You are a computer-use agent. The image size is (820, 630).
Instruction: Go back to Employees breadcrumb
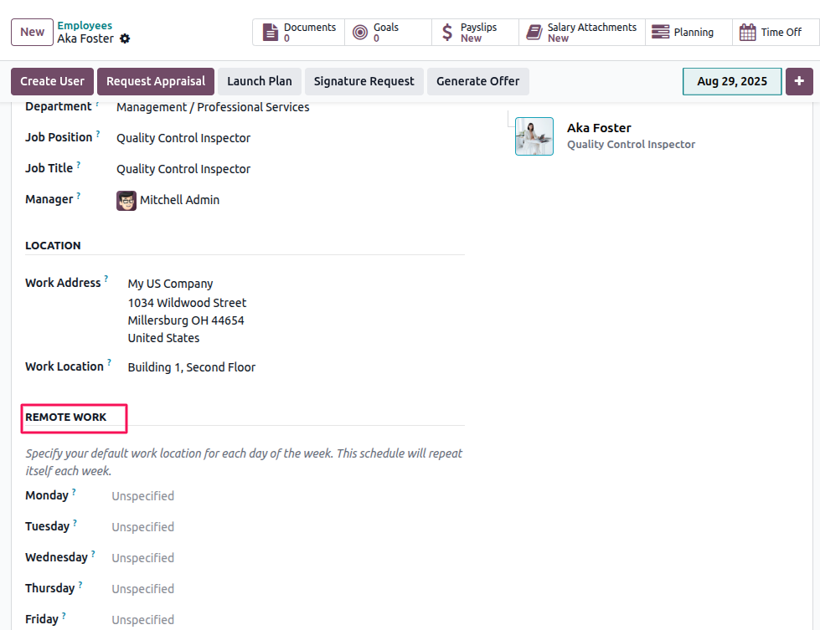click(x=85, y=26)
